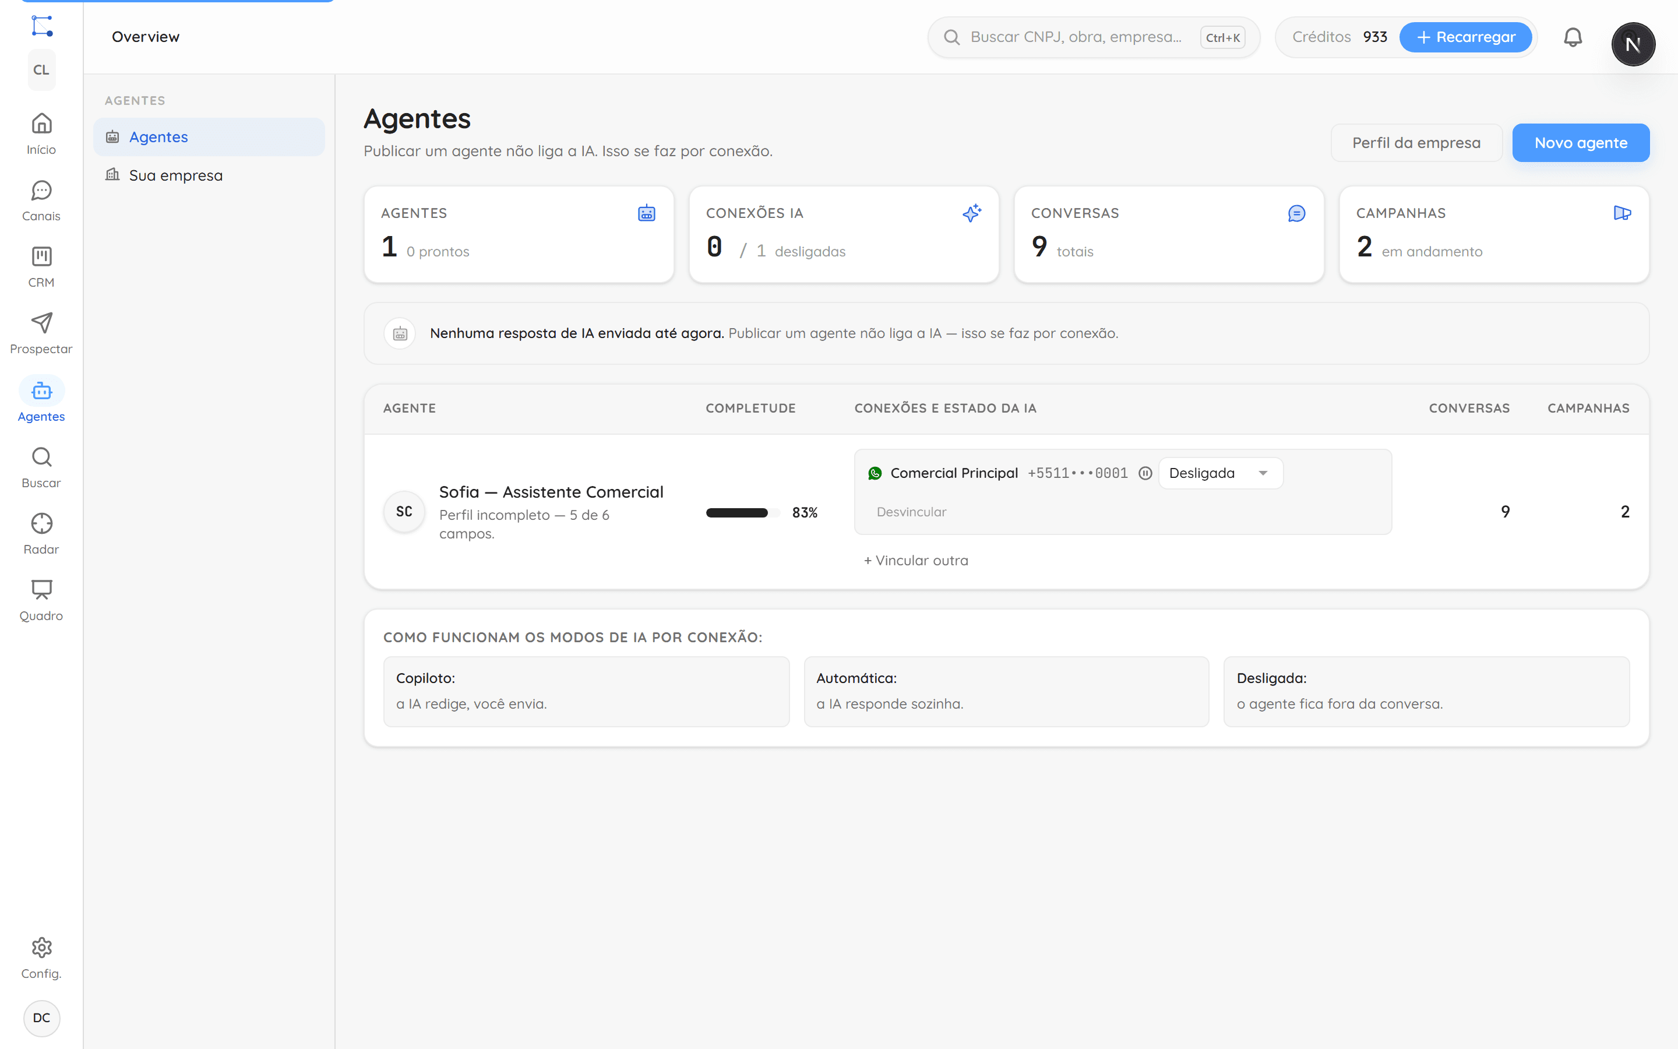
Task: Create a Novo agente
Action: coord(1580,143)
